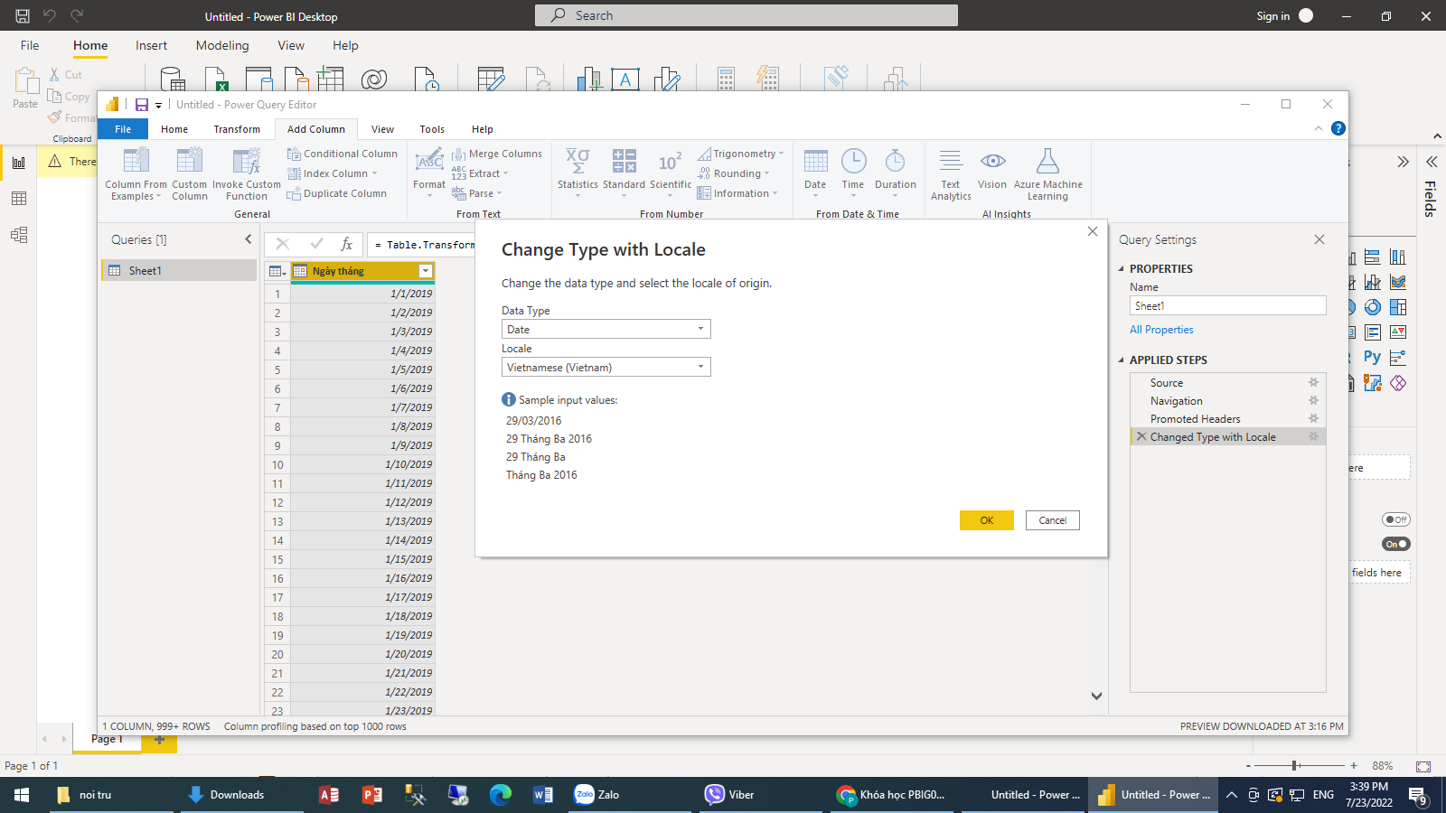Click Column From Examples icon
Viewport: 1446px width, 813px height.
(136, 161)
